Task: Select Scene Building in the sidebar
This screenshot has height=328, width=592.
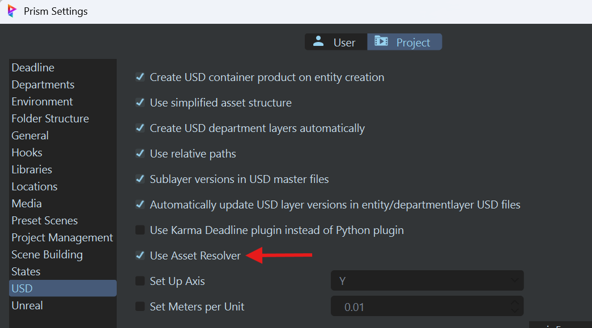Action: click(63, 254)
